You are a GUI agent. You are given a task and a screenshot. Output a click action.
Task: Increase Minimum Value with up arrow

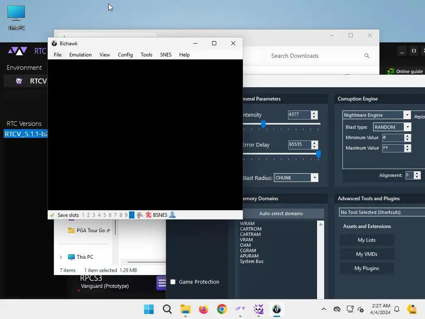coord(408,136)
